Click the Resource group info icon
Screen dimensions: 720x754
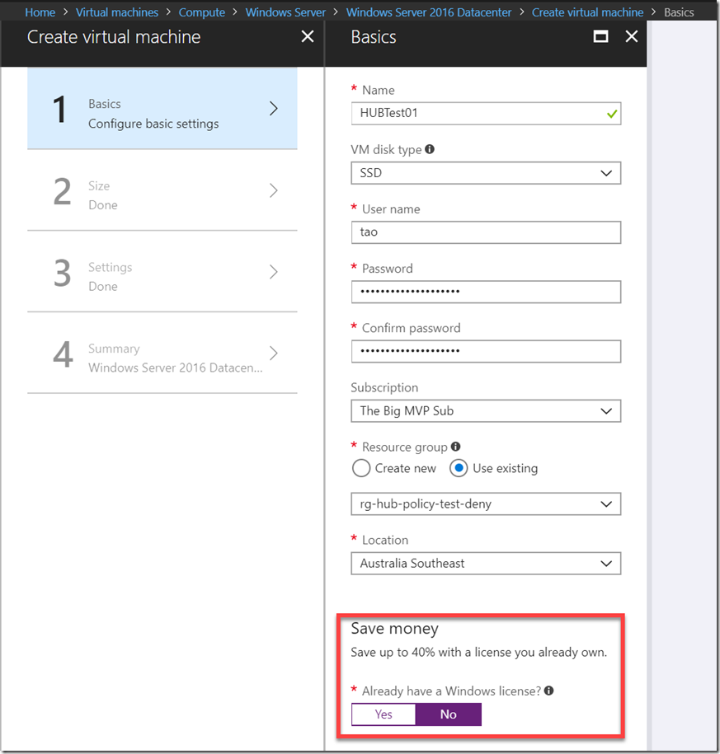click(x=455, y=447)
